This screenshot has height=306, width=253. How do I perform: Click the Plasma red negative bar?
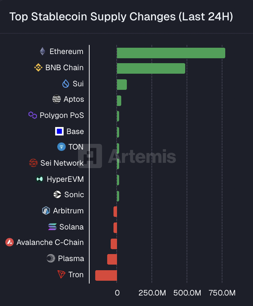112,259
